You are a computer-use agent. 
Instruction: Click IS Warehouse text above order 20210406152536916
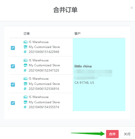(39, 79)
